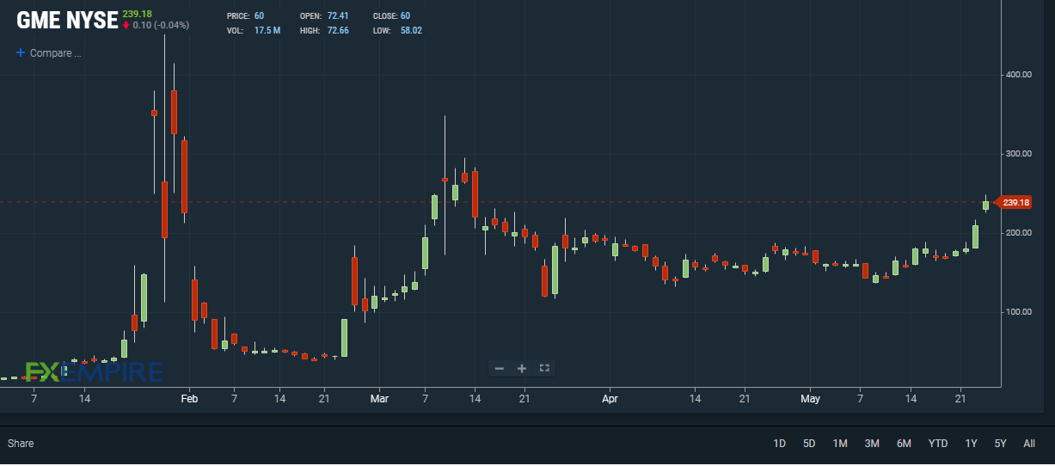The image size is (1055, 466).
Task: Click the Mar date axis label
Action: 379,399
